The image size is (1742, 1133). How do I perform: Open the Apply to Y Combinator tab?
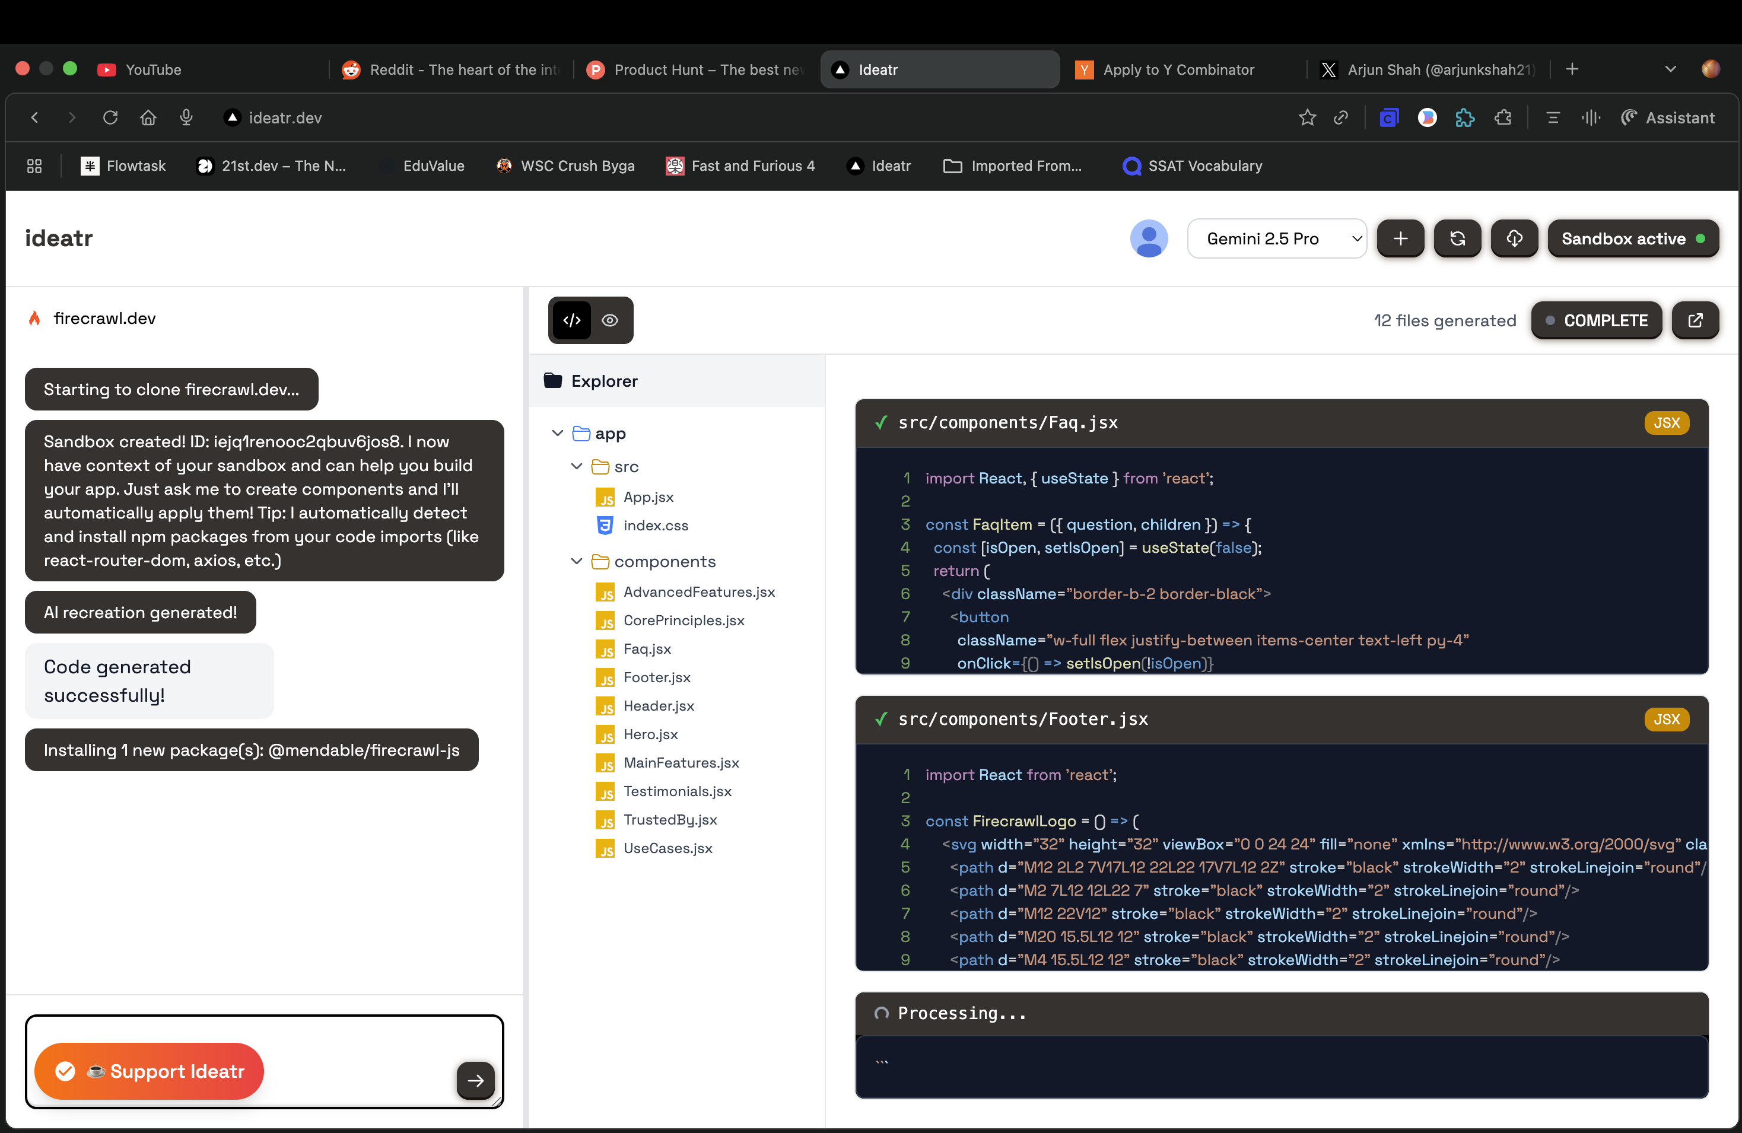click(x=1178, y=69)
